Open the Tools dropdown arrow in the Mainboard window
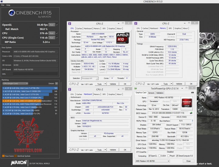This screenshot has width=219, height=167. point(105,150)
